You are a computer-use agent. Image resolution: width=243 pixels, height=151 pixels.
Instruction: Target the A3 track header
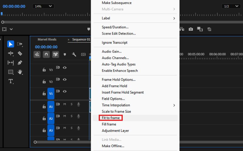(x=51, y=130)
